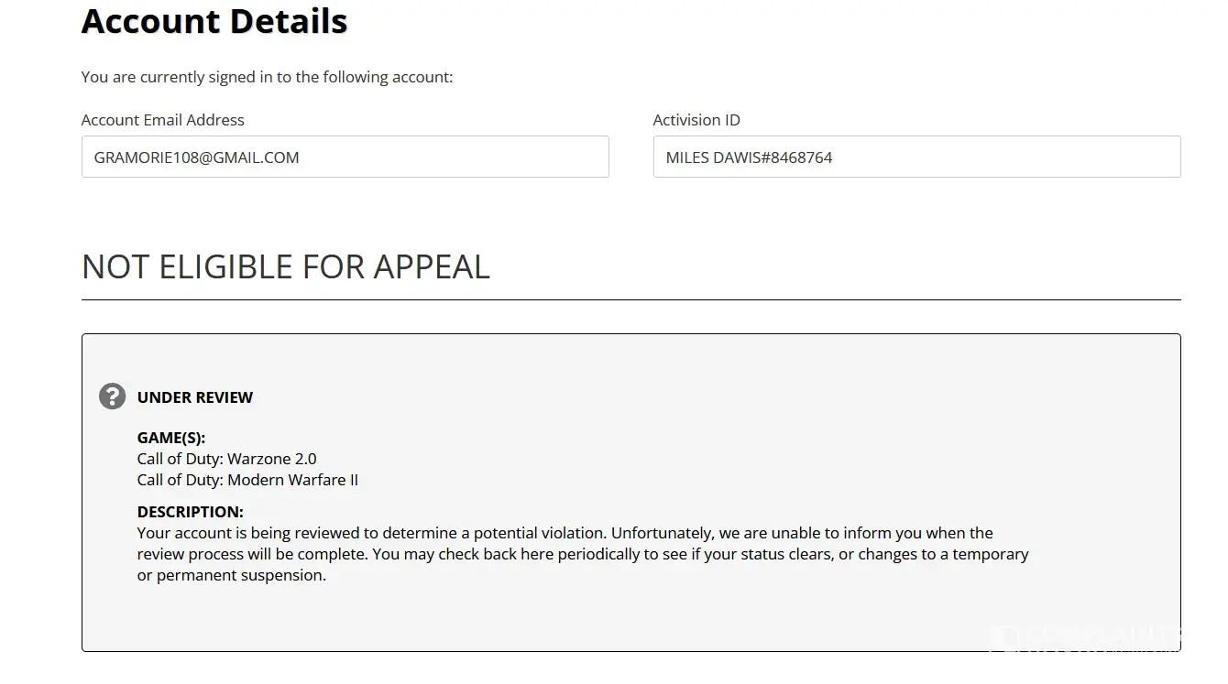Click the Activision ID input field

(916, 157)
